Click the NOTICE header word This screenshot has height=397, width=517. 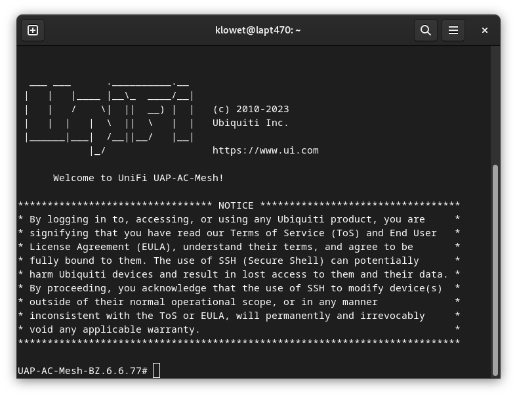click(x=236, y=205)
